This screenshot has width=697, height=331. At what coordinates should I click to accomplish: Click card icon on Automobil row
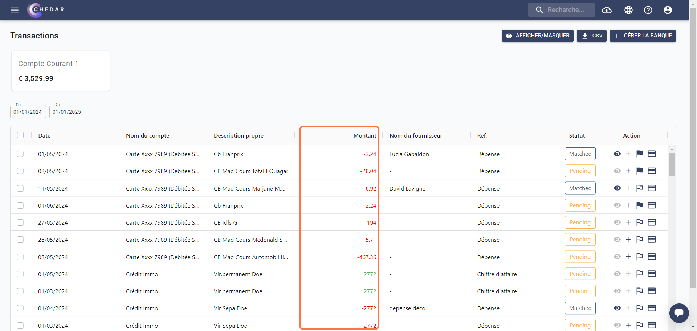pos(652,257)
